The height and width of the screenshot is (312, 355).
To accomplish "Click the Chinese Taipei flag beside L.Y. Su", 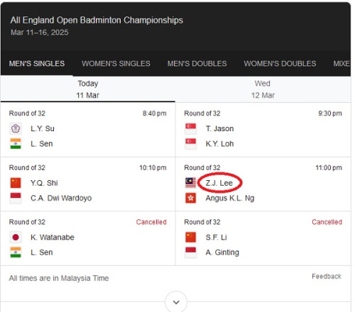I will pyautogui.click(x=16, y=129).
